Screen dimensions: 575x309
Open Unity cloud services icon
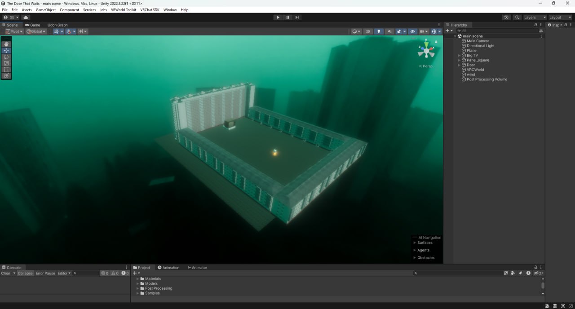tap(26, 18)
